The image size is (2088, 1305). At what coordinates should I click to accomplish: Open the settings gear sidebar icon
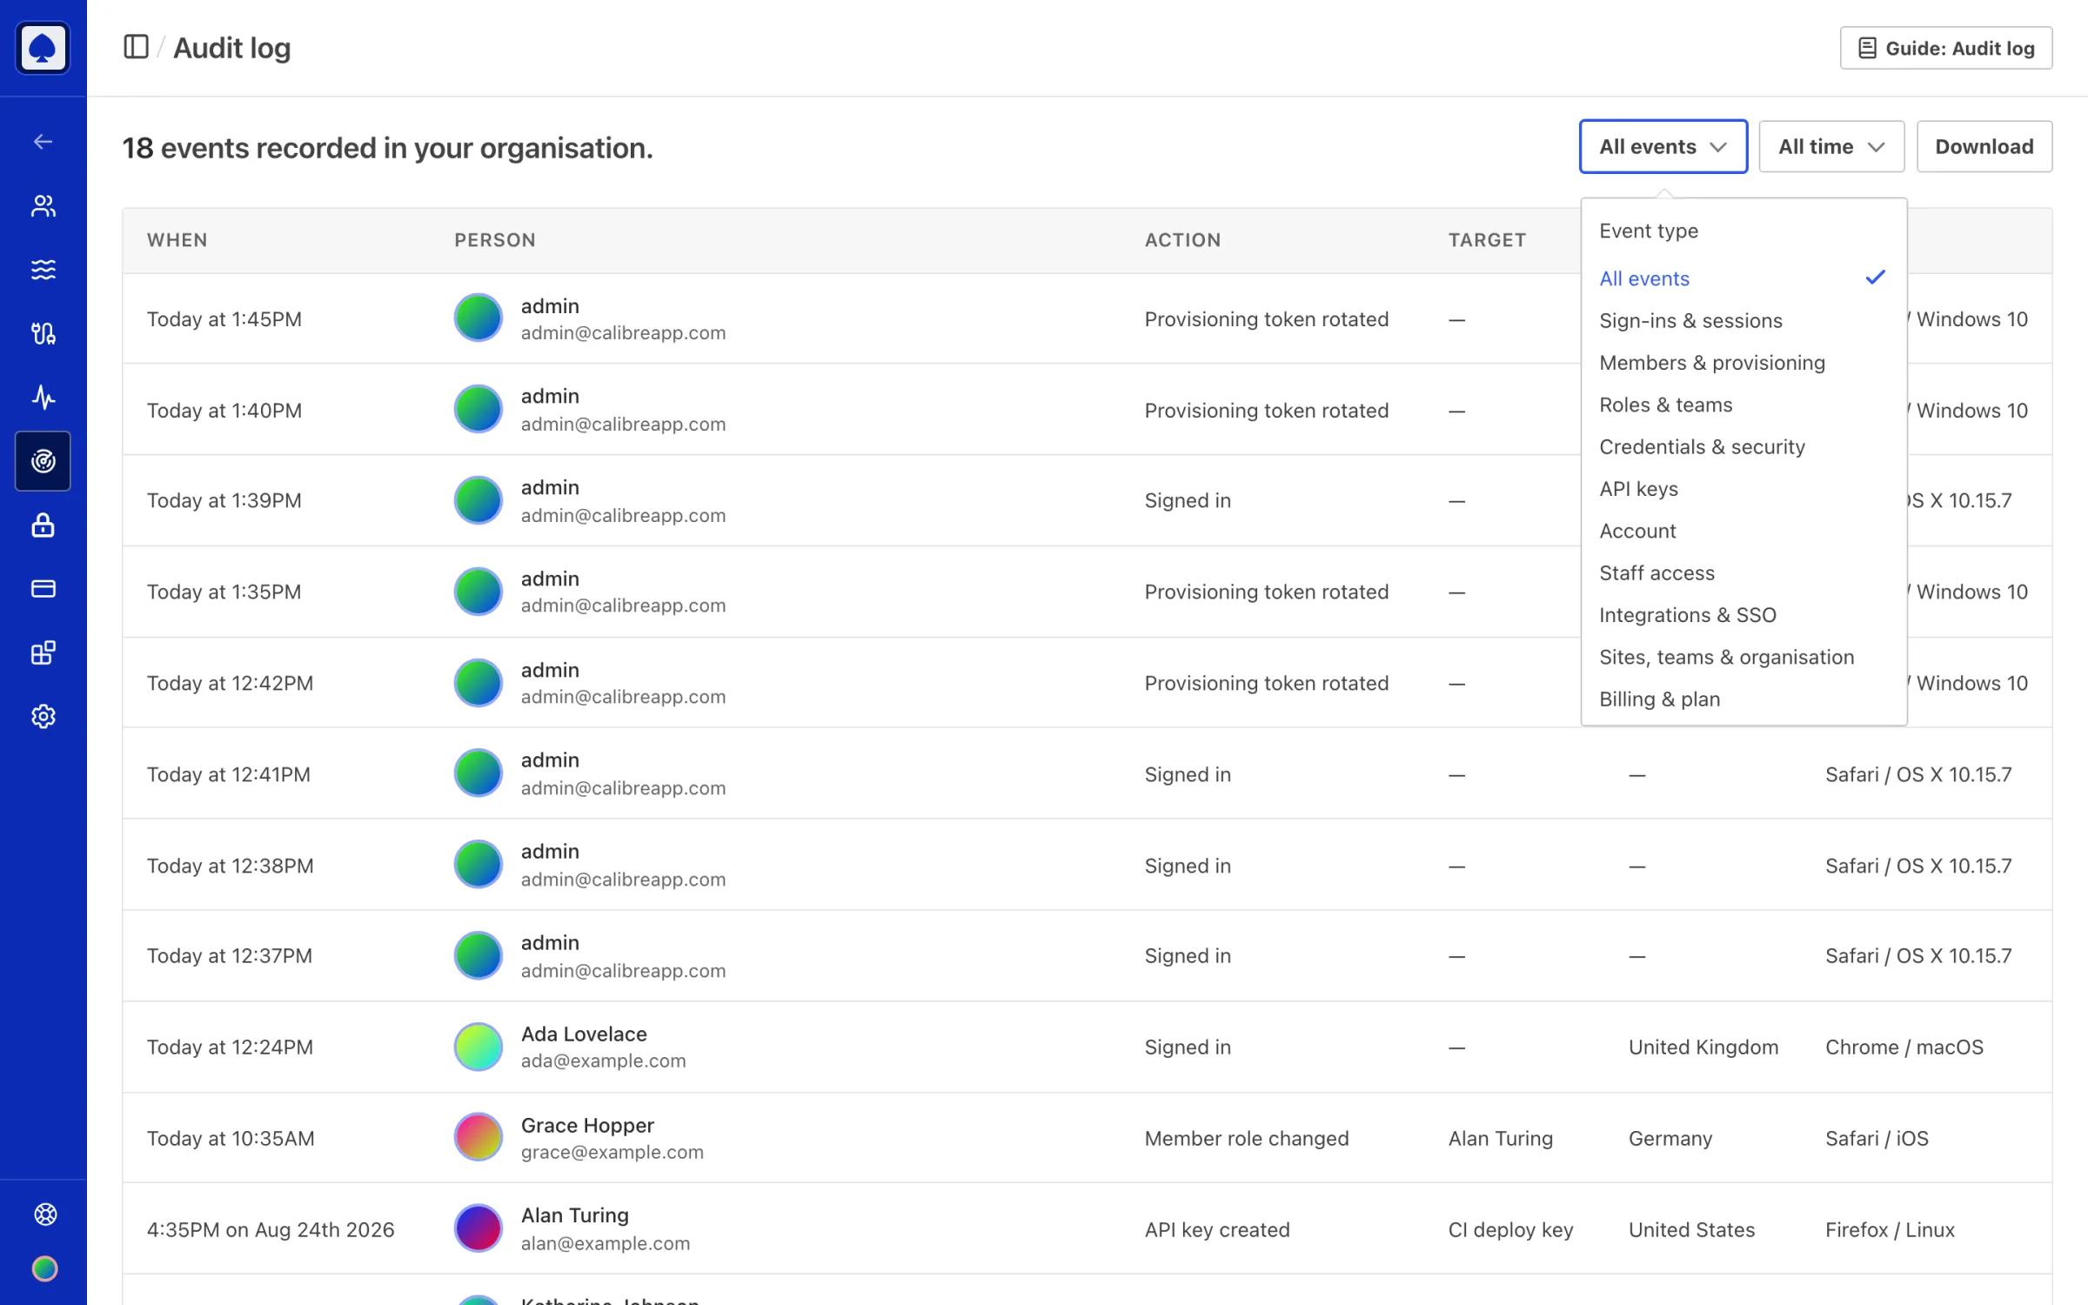click(x=43, y=716)
